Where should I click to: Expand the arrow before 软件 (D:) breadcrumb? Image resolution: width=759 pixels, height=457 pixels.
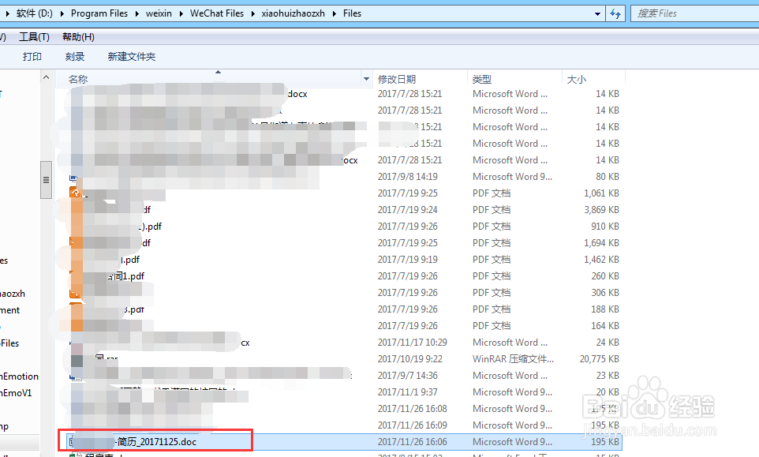(8, 13)
